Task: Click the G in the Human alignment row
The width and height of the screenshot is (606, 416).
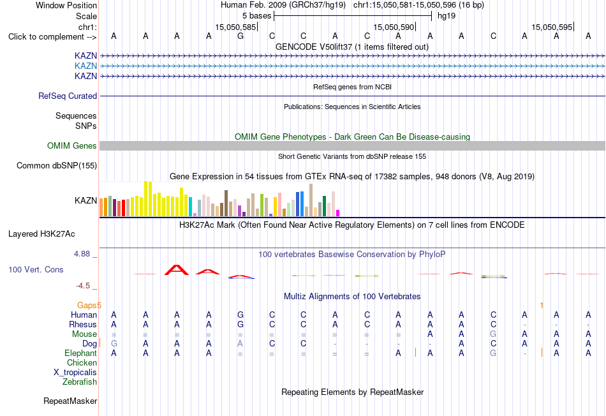Action: (x=240, y=315)
